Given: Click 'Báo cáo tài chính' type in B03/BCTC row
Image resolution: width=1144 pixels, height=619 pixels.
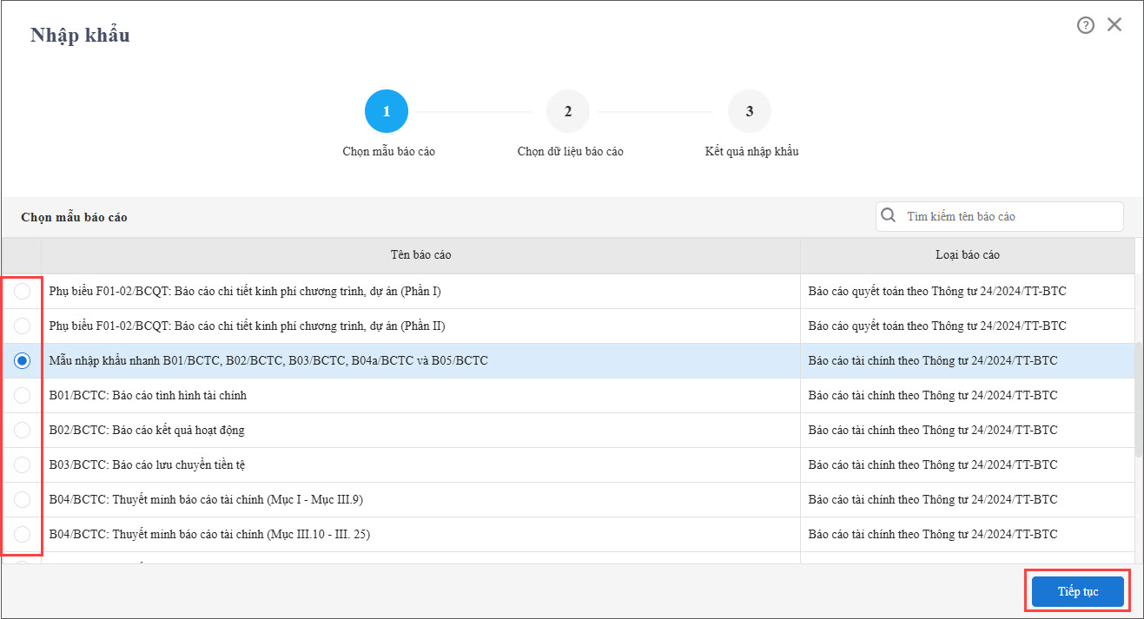Looking at the screenshot, I should coord(933,464).
